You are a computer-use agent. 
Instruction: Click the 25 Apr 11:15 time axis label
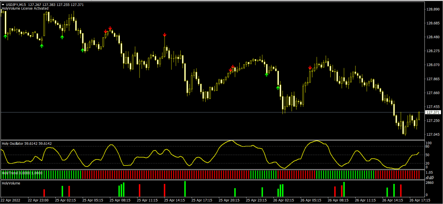pos(148,200)
